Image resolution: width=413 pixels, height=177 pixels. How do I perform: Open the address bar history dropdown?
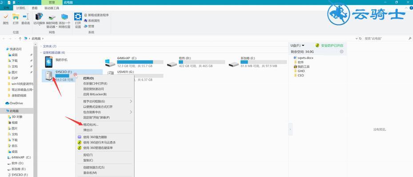coord(357,38)
